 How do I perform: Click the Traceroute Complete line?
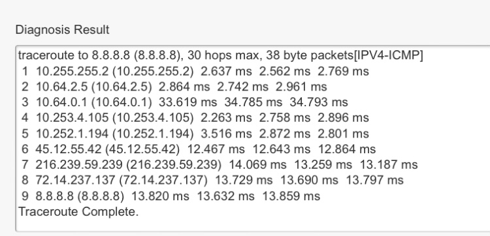point(78,212)
